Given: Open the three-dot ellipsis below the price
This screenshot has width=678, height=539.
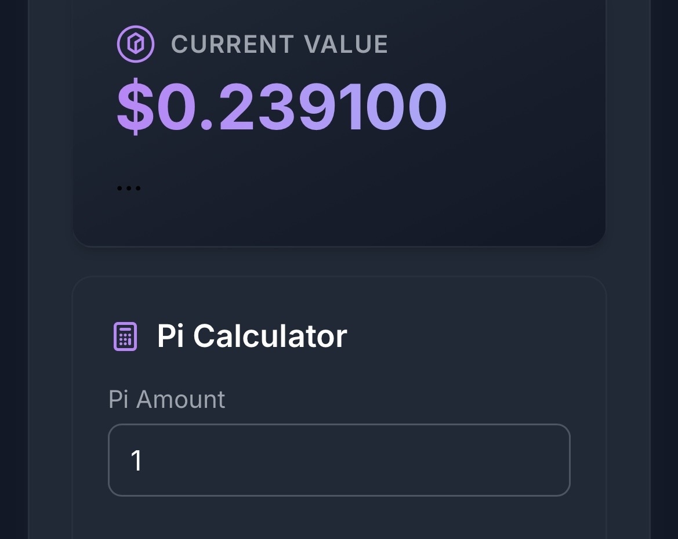Looking at the screenshot, I should [128, 188].
